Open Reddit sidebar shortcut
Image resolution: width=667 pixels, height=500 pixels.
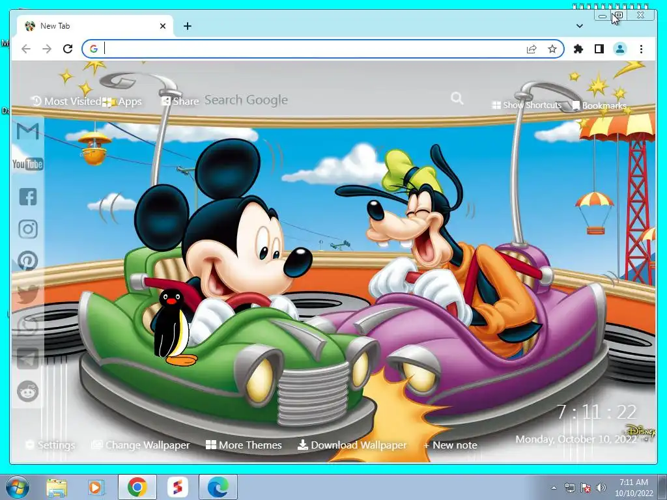[28, 391]
